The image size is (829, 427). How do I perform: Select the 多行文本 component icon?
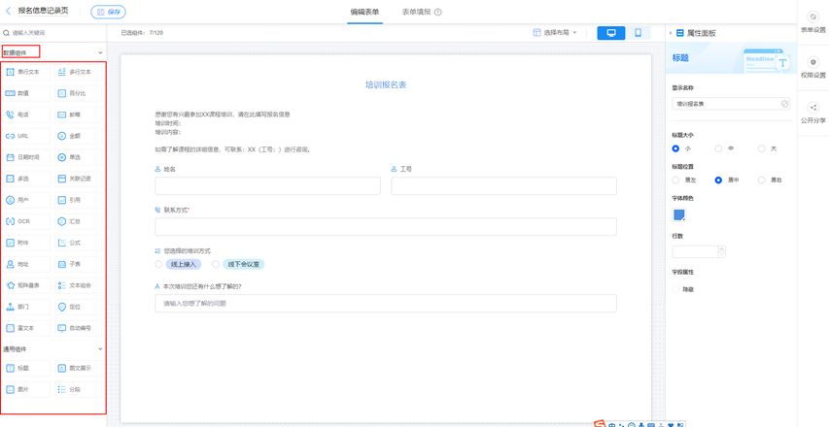[61, 72]
